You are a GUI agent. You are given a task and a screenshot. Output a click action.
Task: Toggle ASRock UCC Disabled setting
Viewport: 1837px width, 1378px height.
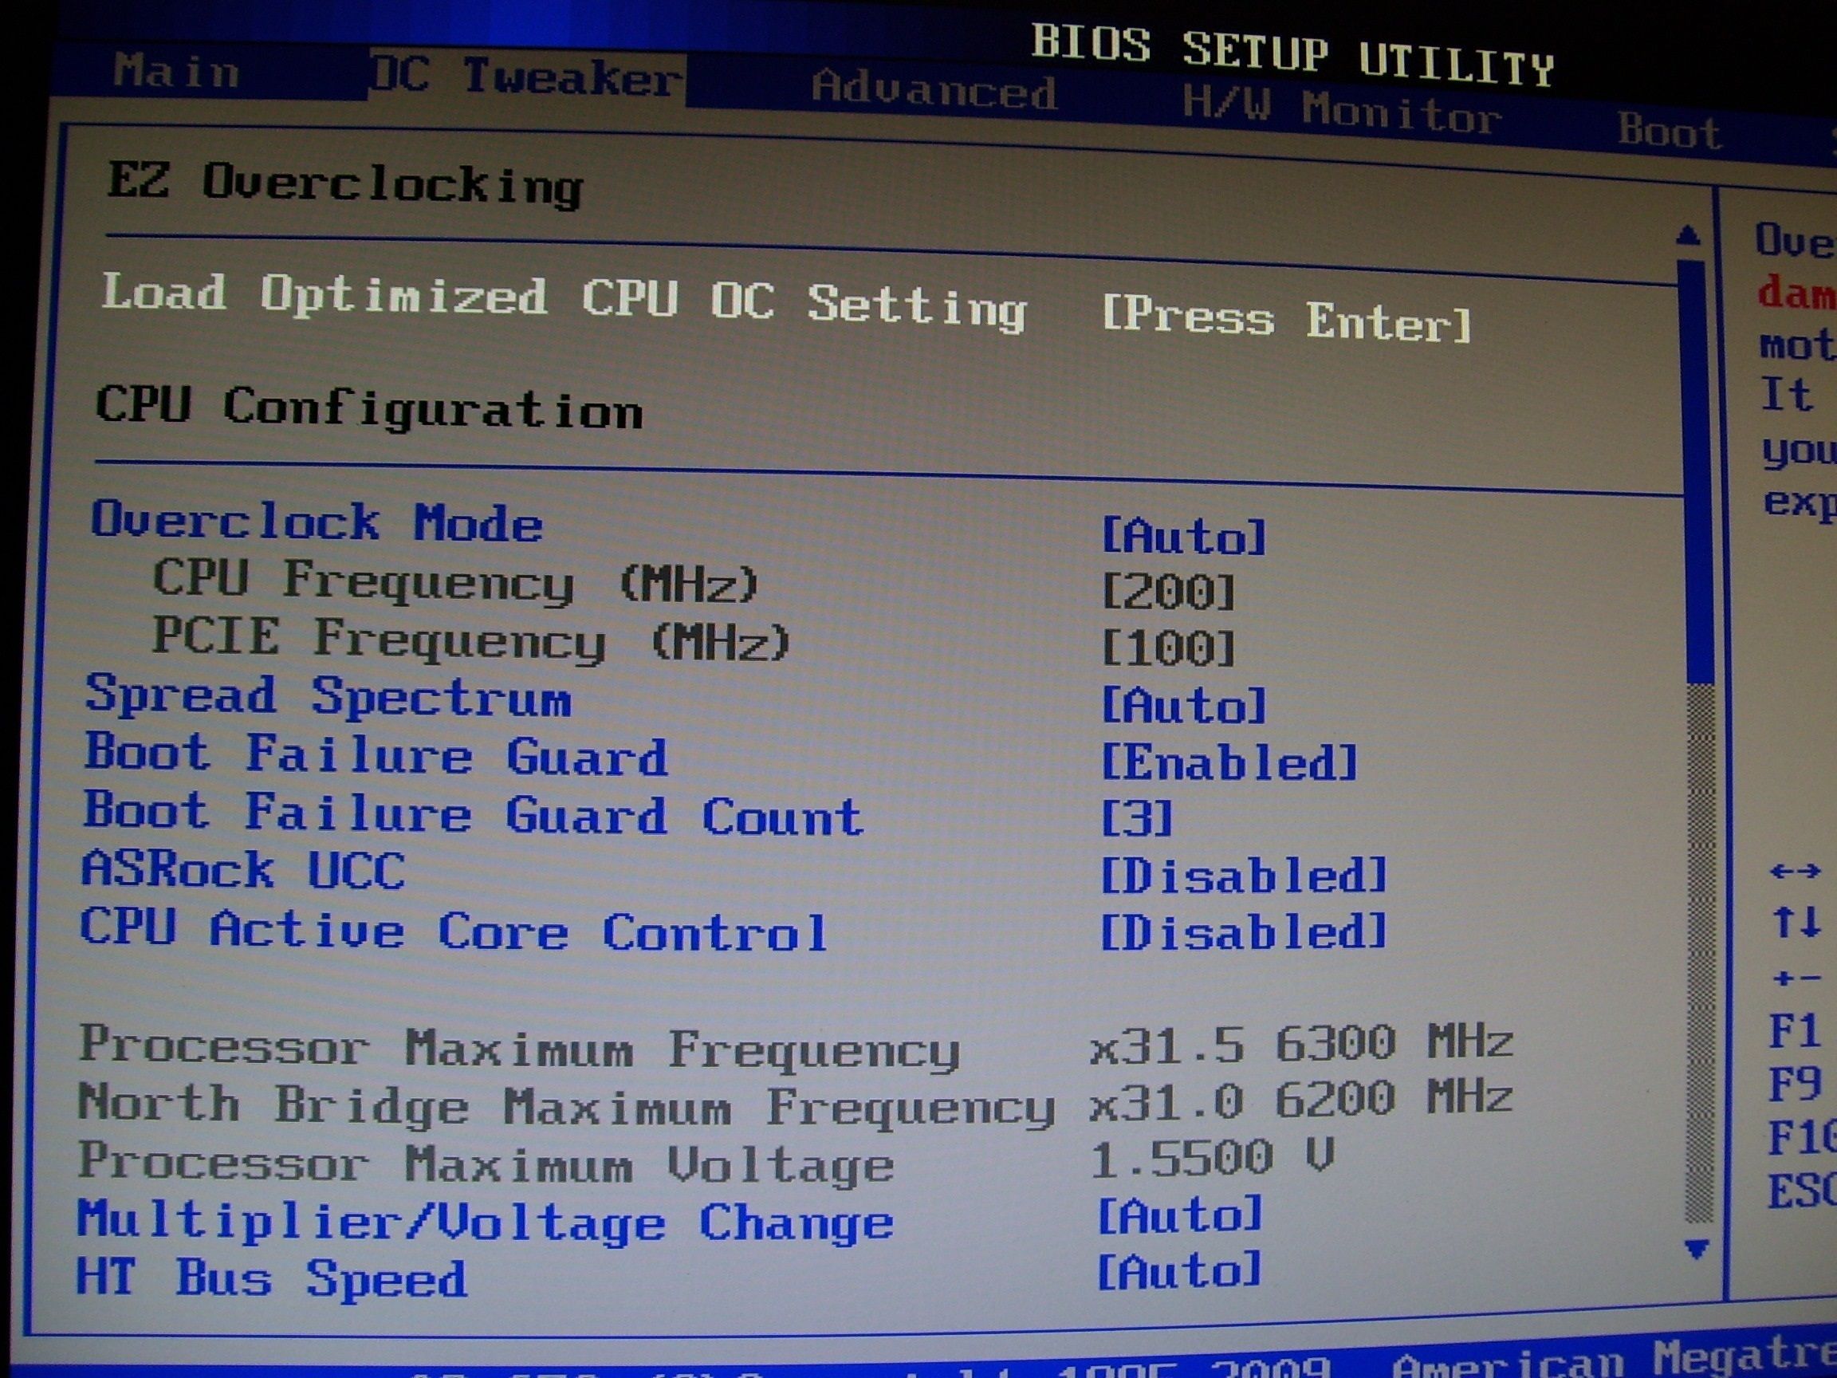coord(1243,875)
